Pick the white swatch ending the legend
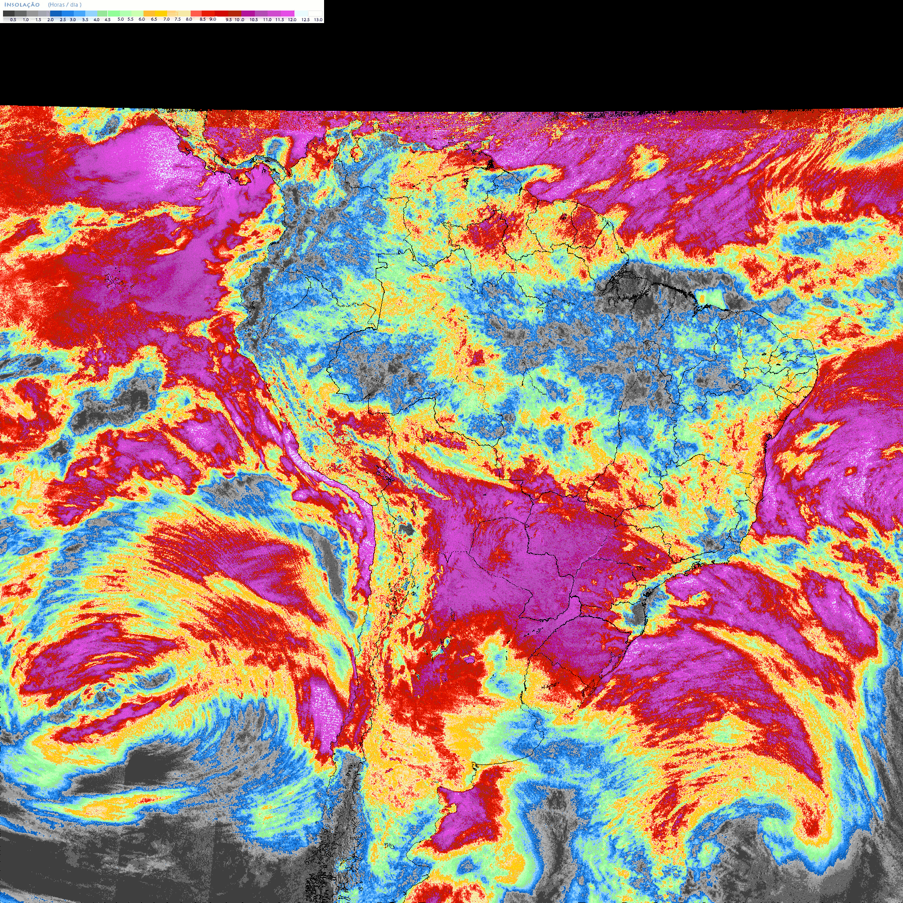The image size is (903, 903). (315, 14)
